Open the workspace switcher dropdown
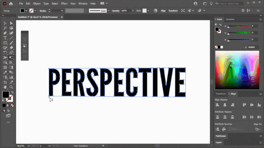This screenshot has height=148, width=264. click(x=104, y=3)
